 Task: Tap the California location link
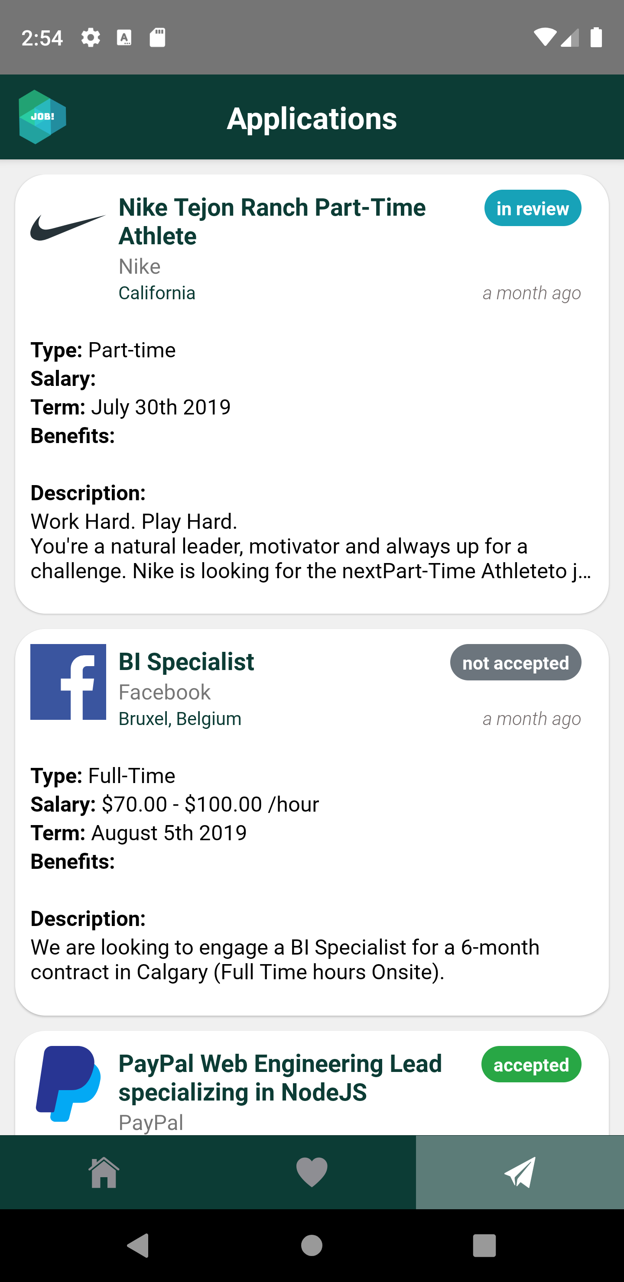coord(157,293)
